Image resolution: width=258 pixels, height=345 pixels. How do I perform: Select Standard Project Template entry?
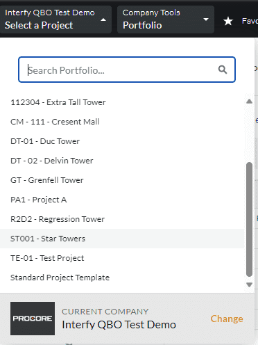point(122,278)
